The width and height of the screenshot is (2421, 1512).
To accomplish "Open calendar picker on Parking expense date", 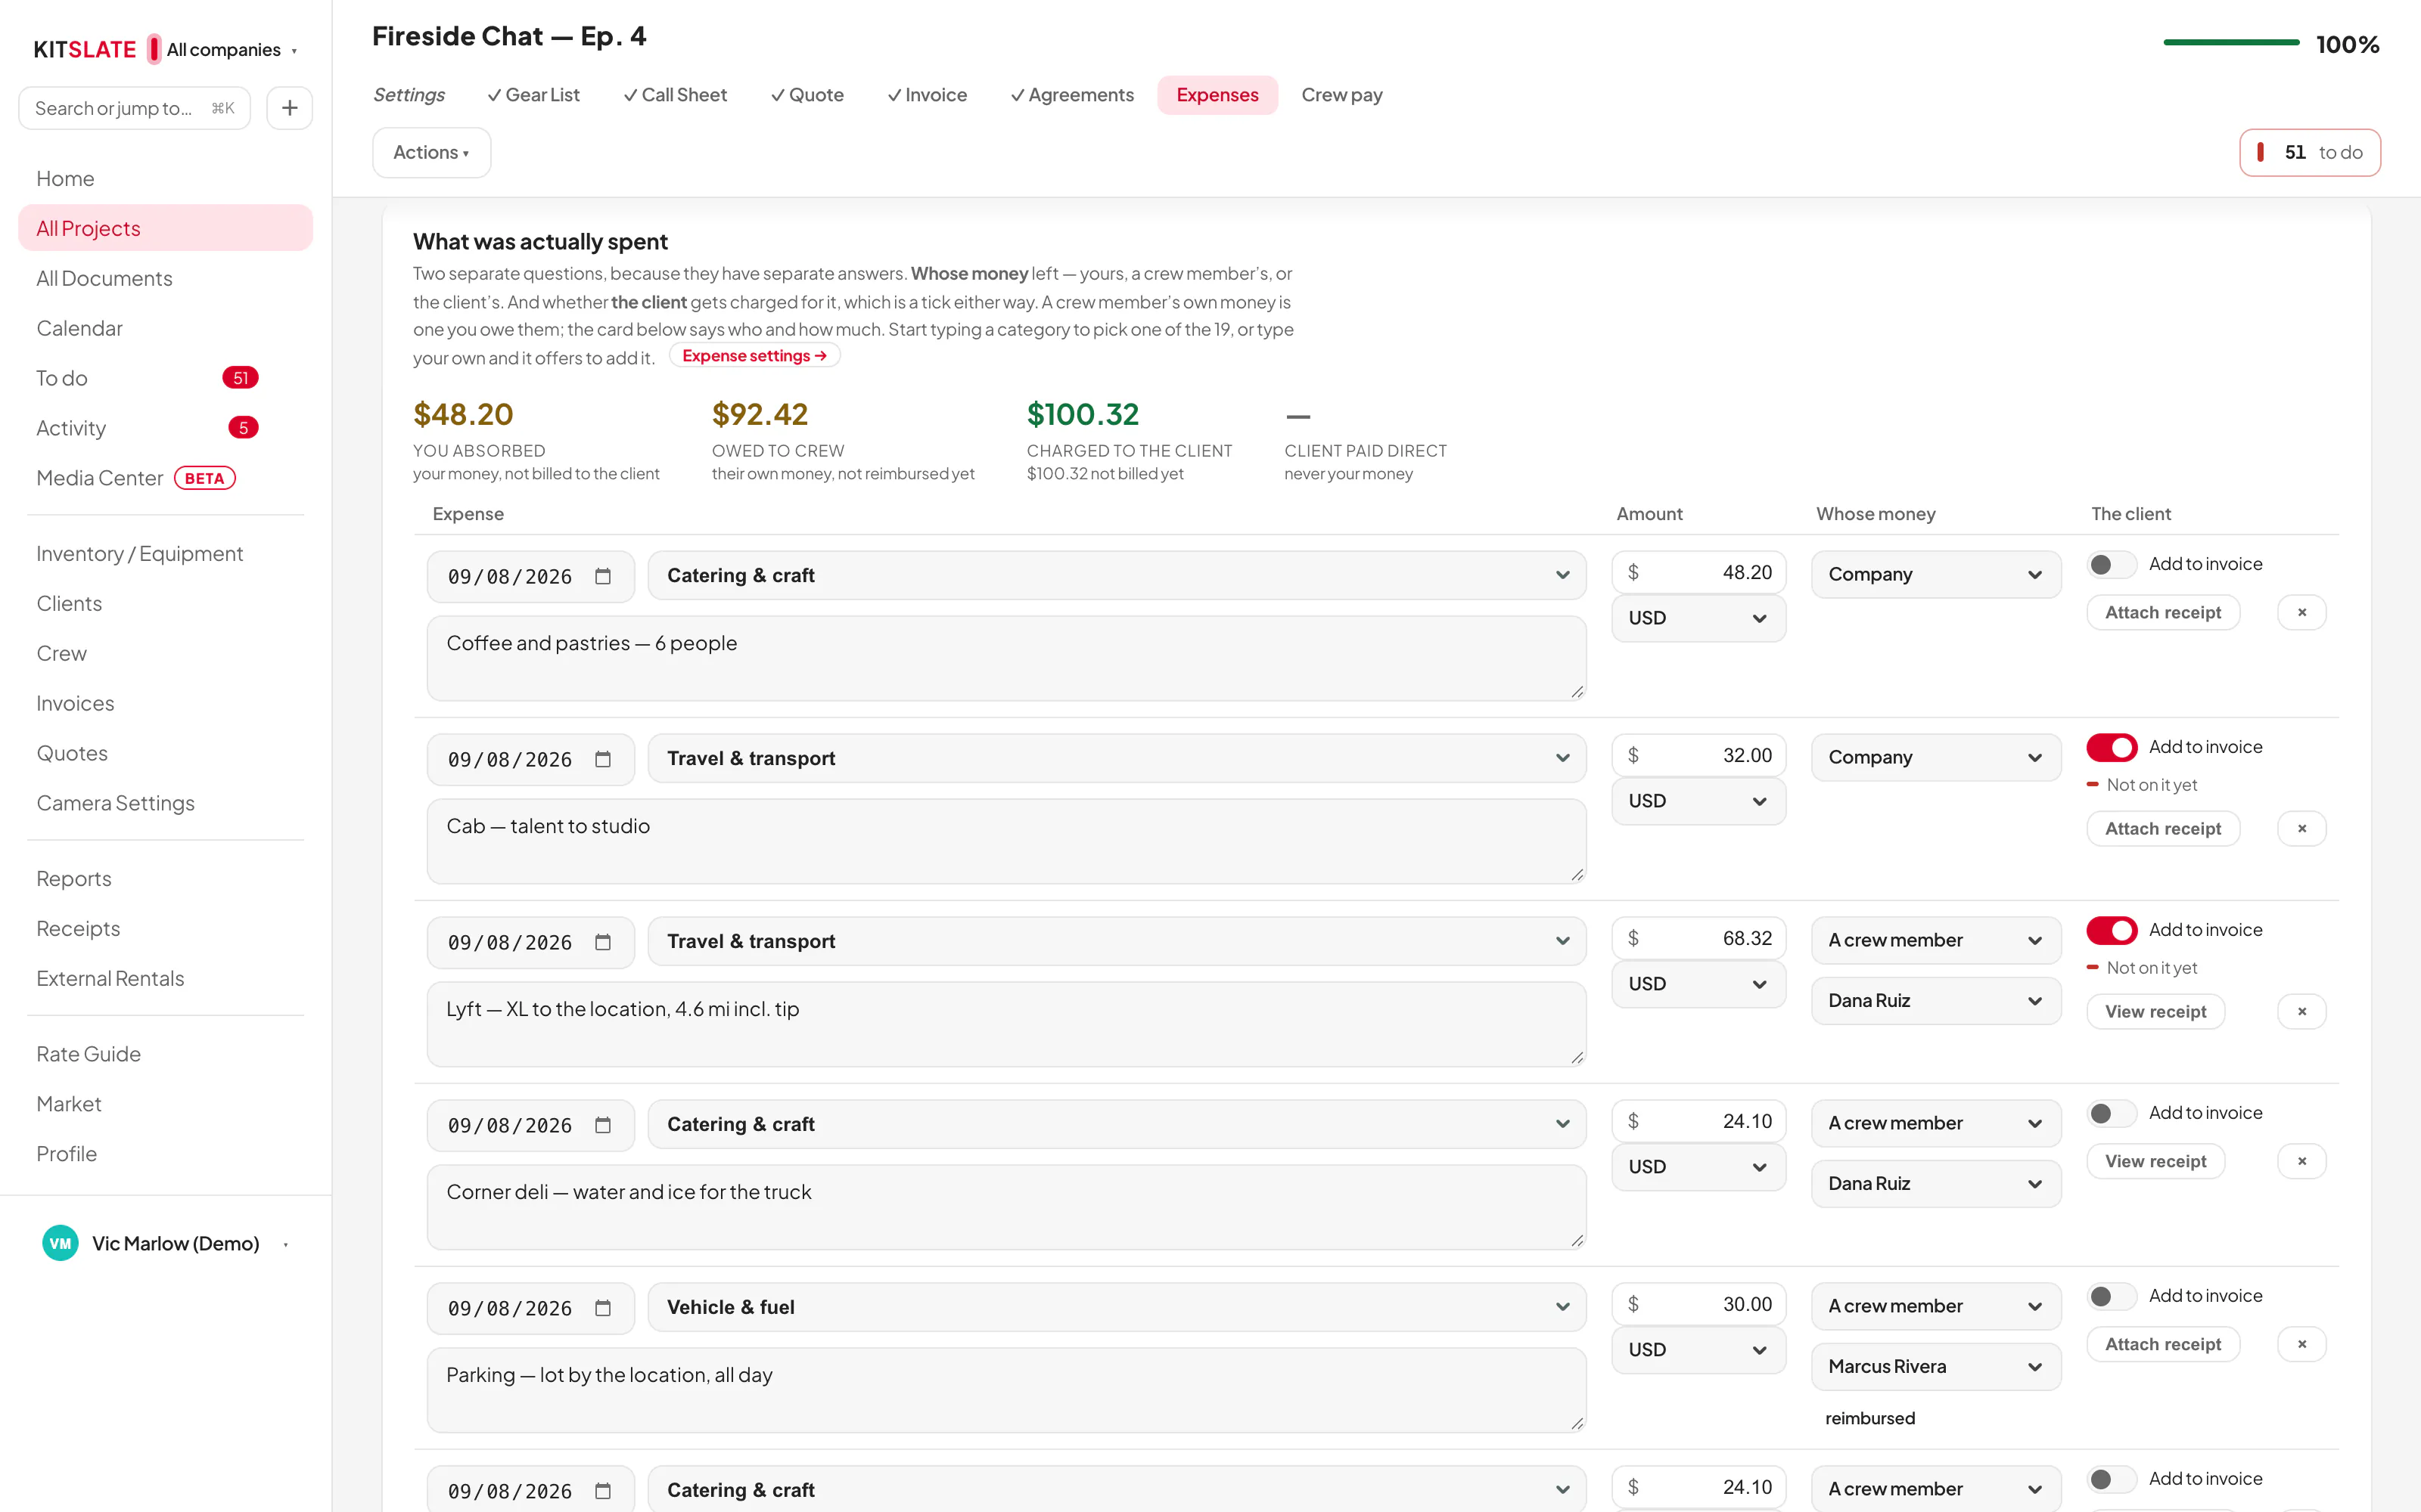I will [x=602, y=1308].
